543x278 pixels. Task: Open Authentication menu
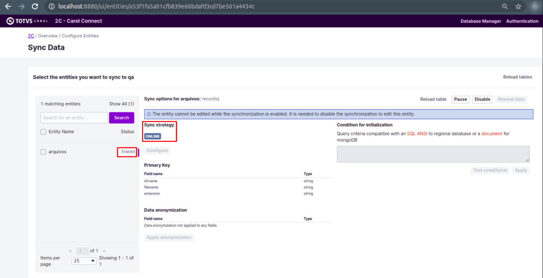pyautogui.click(x=522, y=21)
